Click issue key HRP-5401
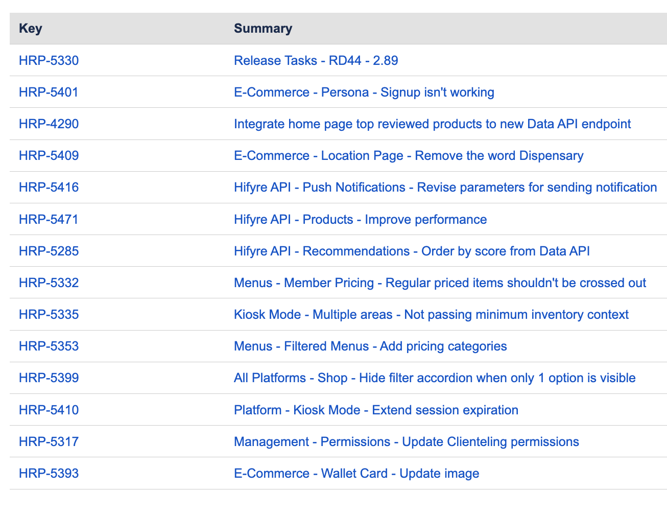The height and width of the screenshot is (514, 667). click(x=49, y=92)
